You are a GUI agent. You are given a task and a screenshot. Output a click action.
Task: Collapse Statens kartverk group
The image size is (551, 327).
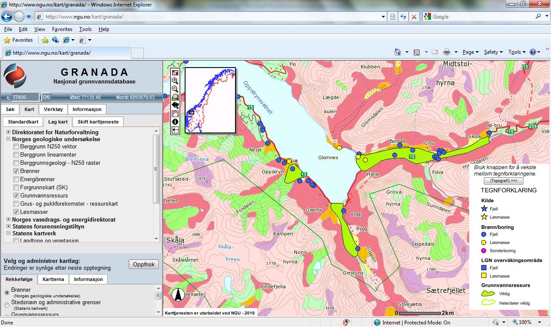(x=9, y=233)
